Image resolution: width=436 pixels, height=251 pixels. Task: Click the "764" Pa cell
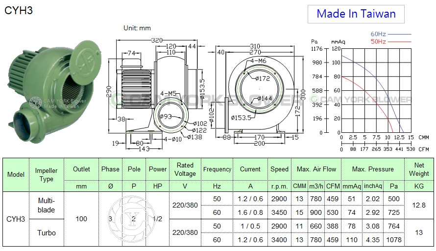(394, 226)
